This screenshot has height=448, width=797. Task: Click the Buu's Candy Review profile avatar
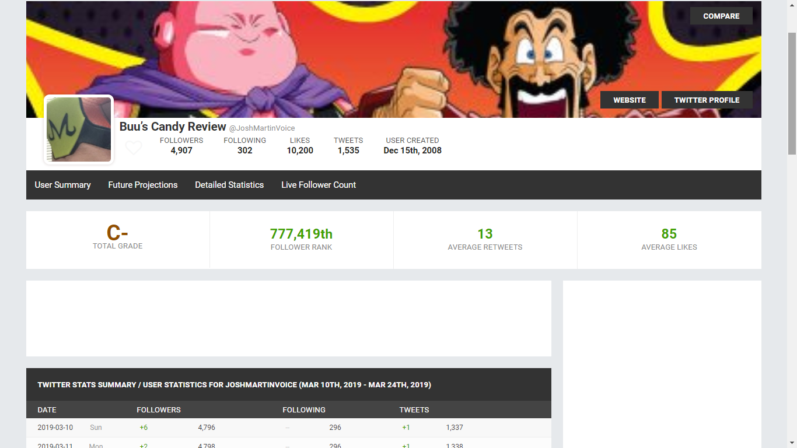79,129
